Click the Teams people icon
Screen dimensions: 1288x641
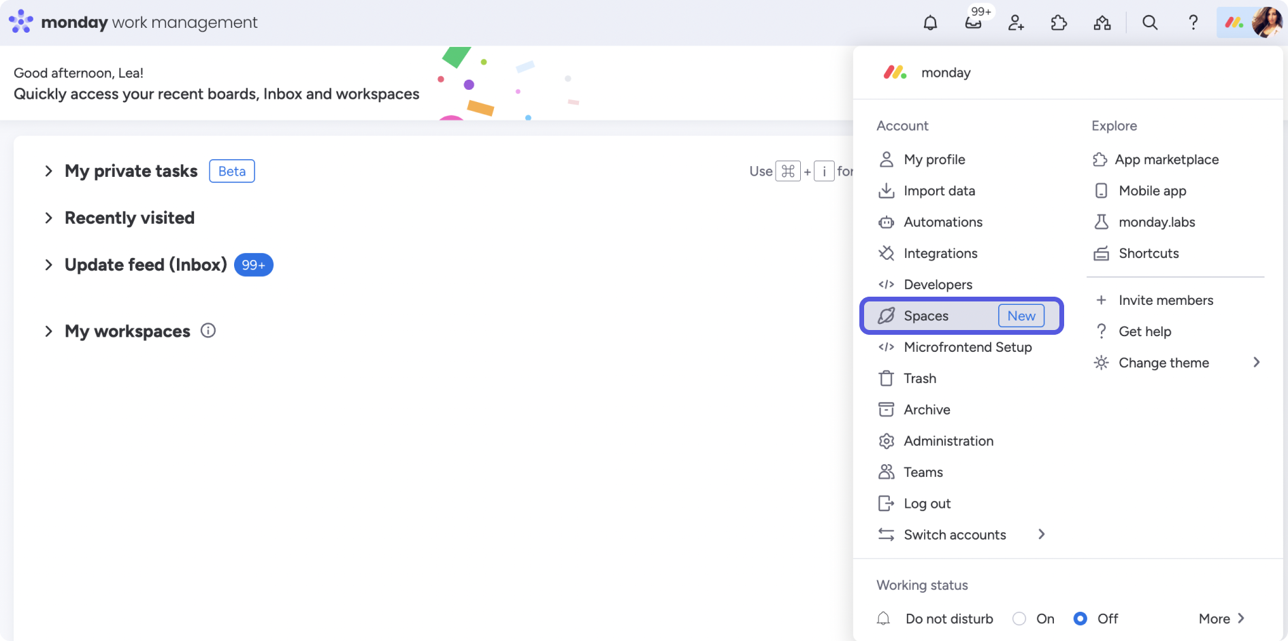(x=886, y=472)
